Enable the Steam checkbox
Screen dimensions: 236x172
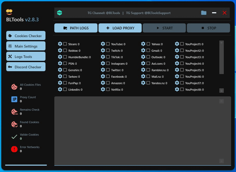coord(65,44)
